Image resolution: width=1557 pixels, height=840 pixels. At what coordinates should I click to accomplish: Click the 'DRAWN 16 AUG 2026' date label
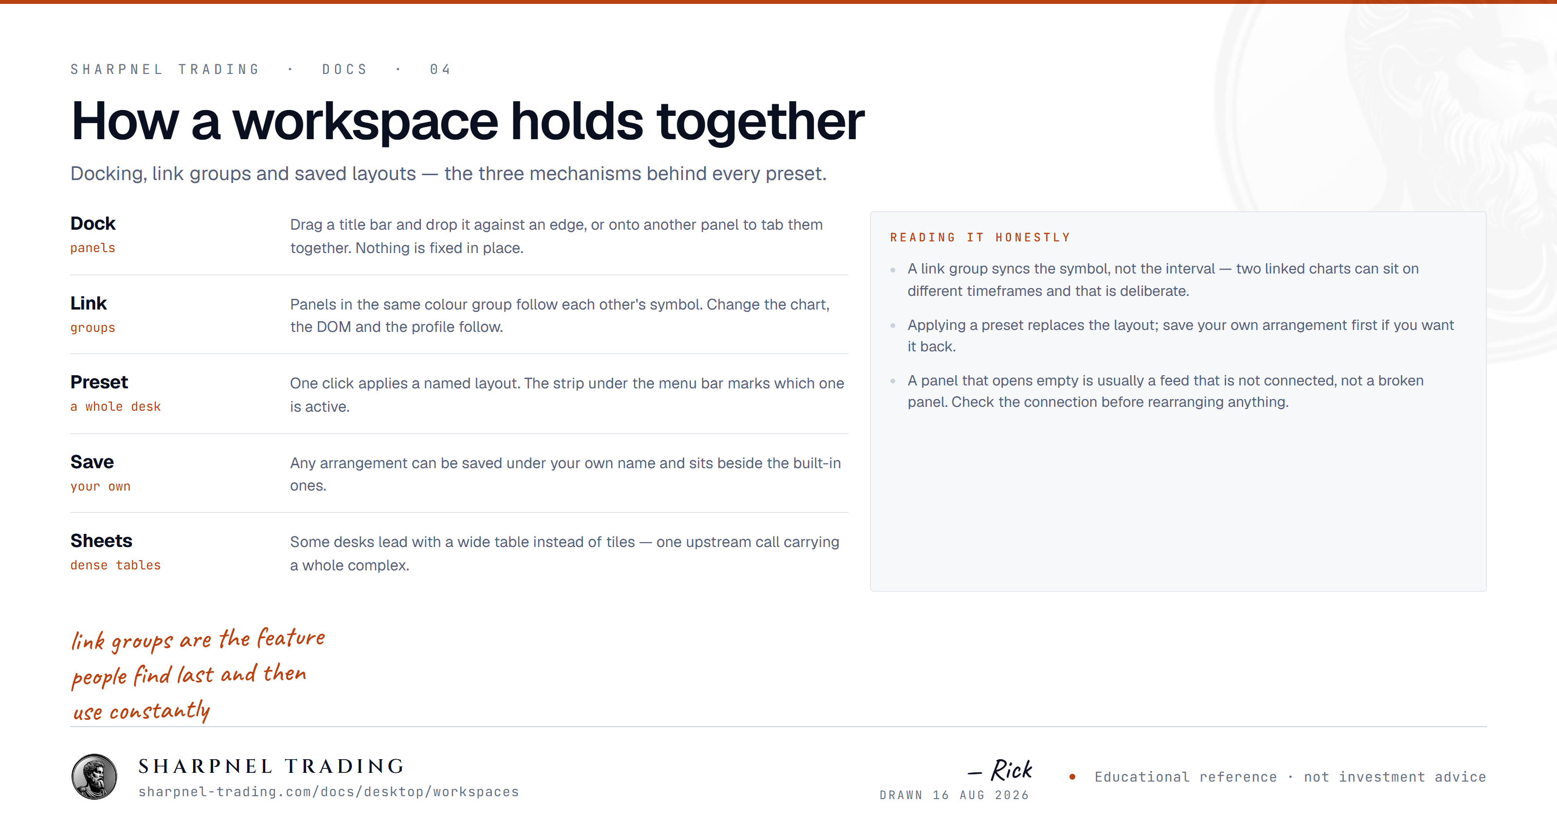click(954, 795)
